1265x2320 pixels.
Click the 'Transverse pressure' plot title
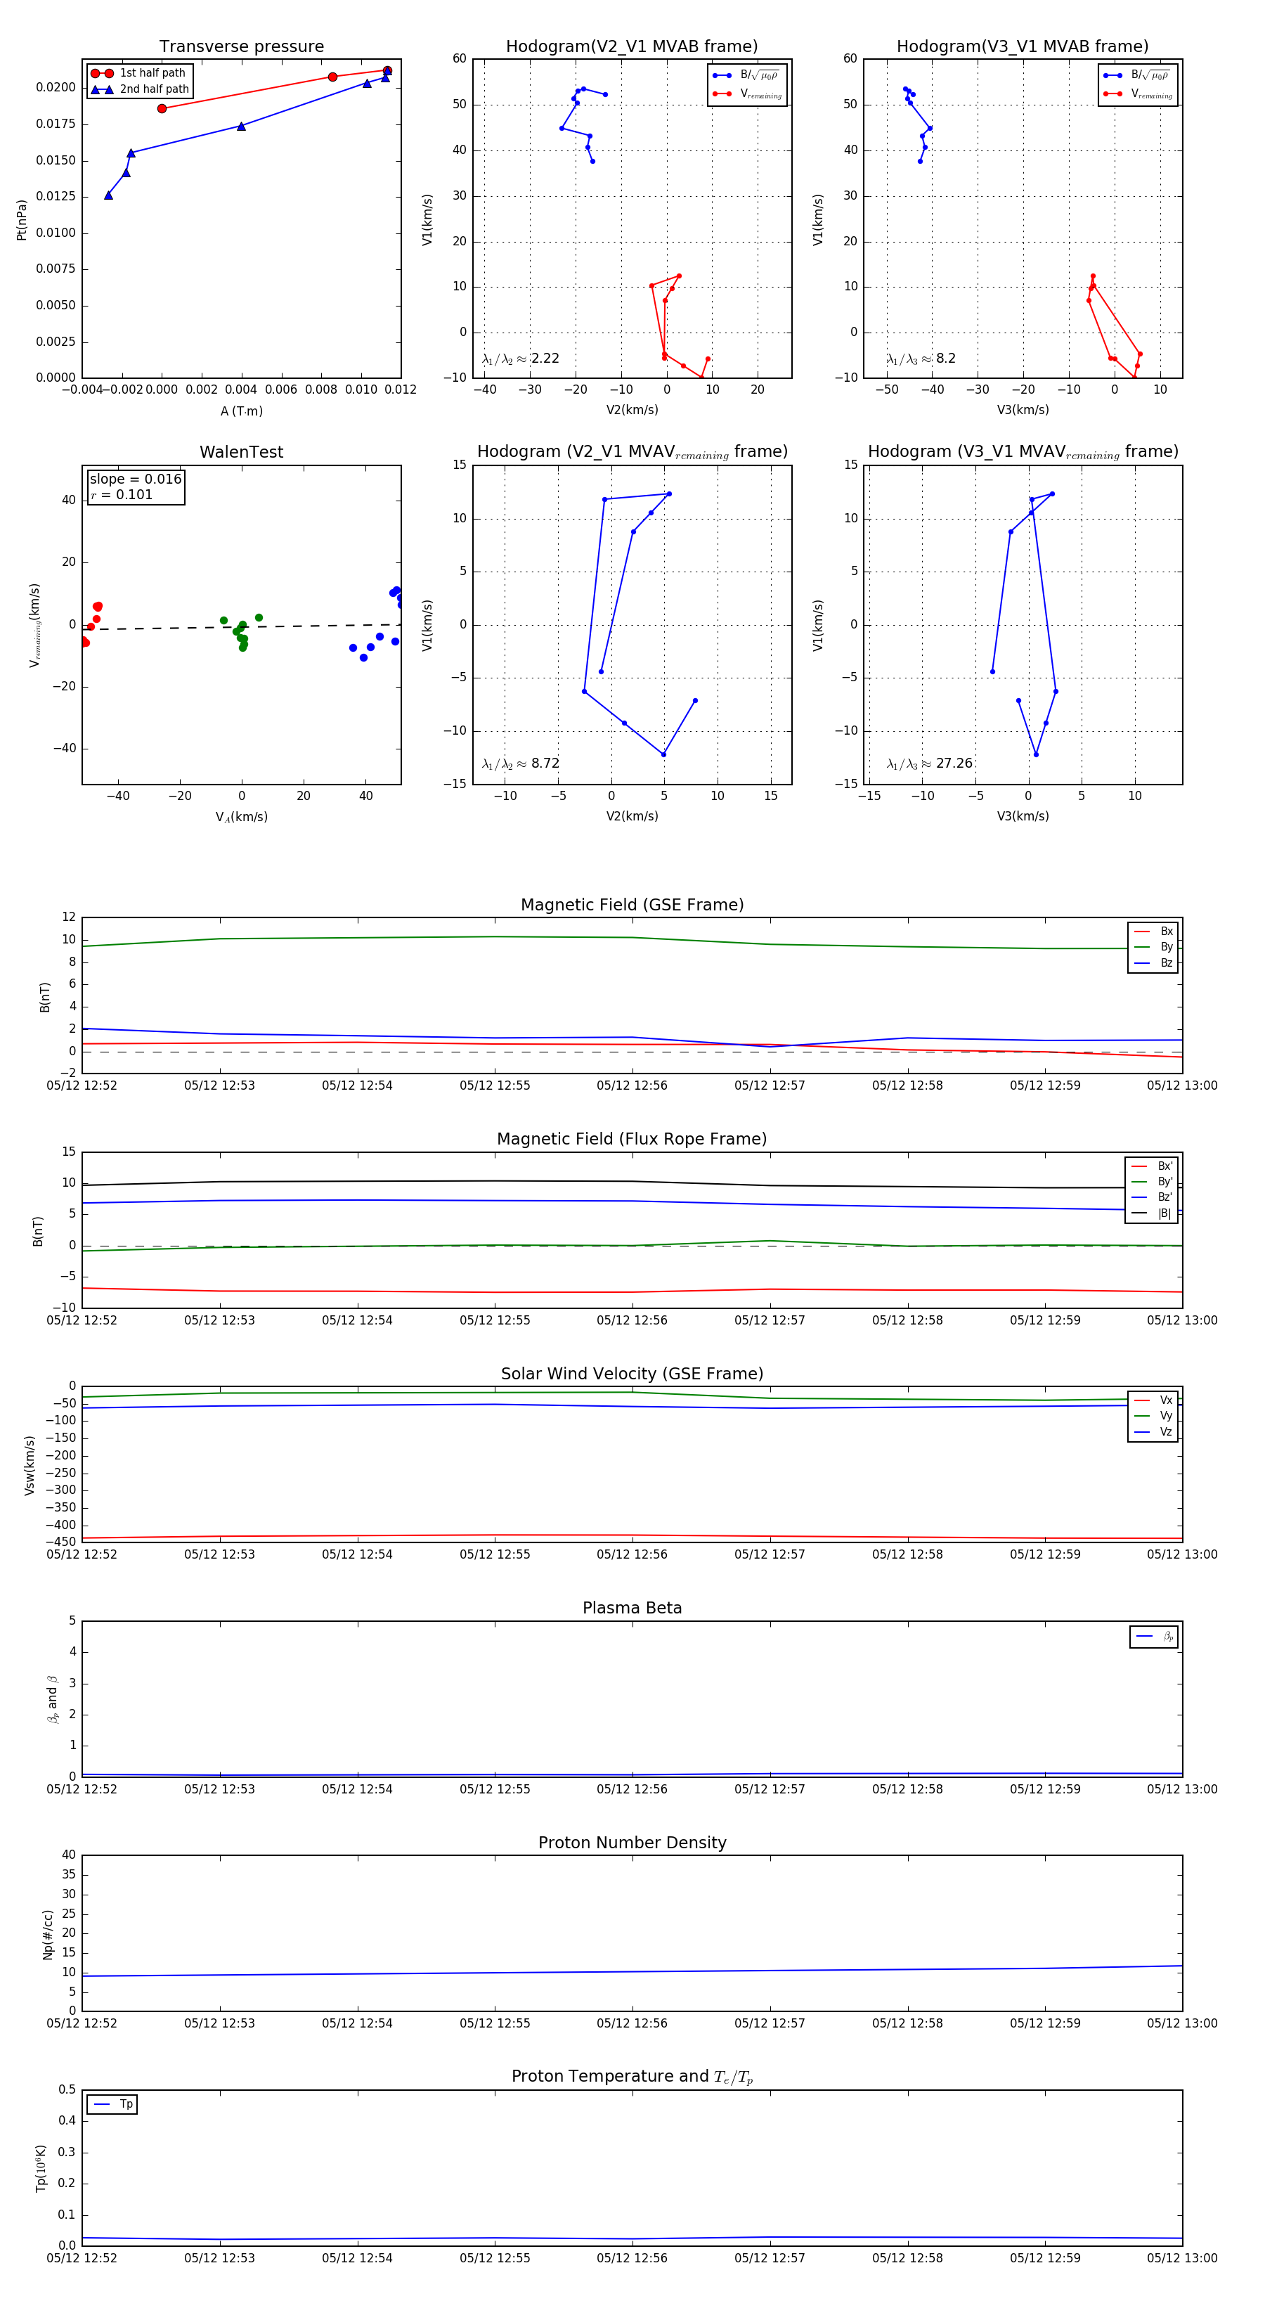241,47
